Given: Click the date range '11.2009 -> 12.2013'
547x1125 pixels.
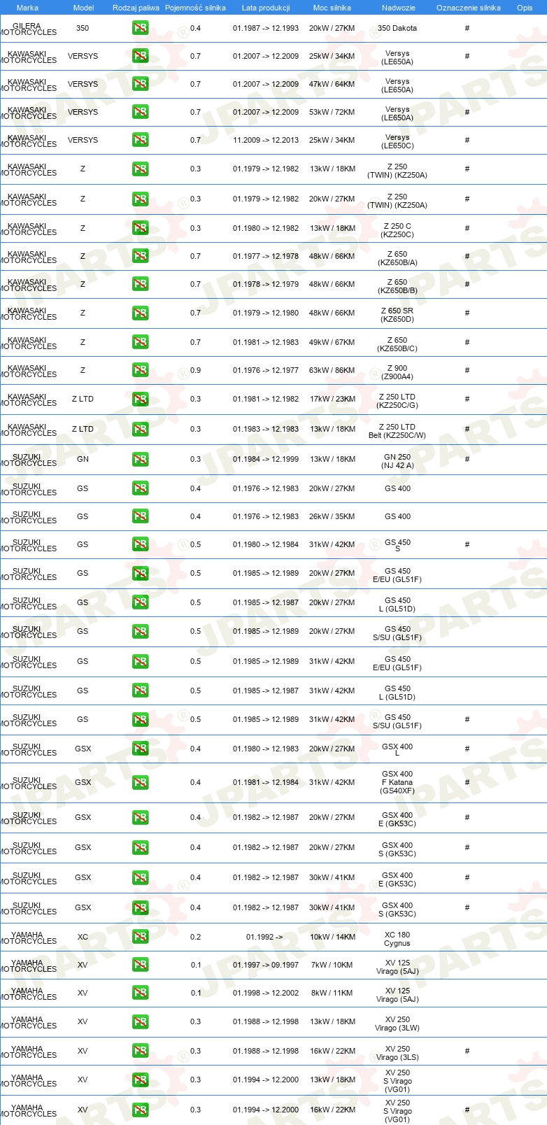Looking at the screenshot, I should point(266,140).
